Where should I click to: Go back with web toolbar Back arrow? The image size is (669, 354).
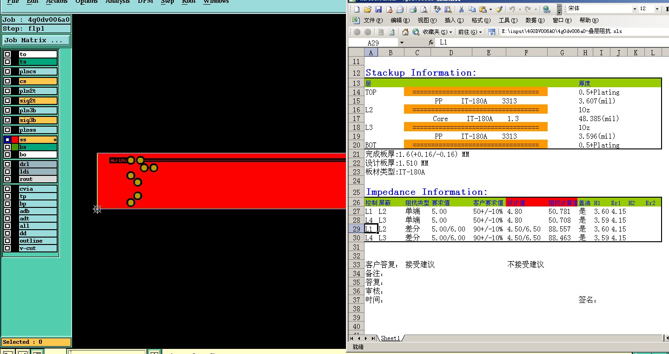[x=357, y=32]
